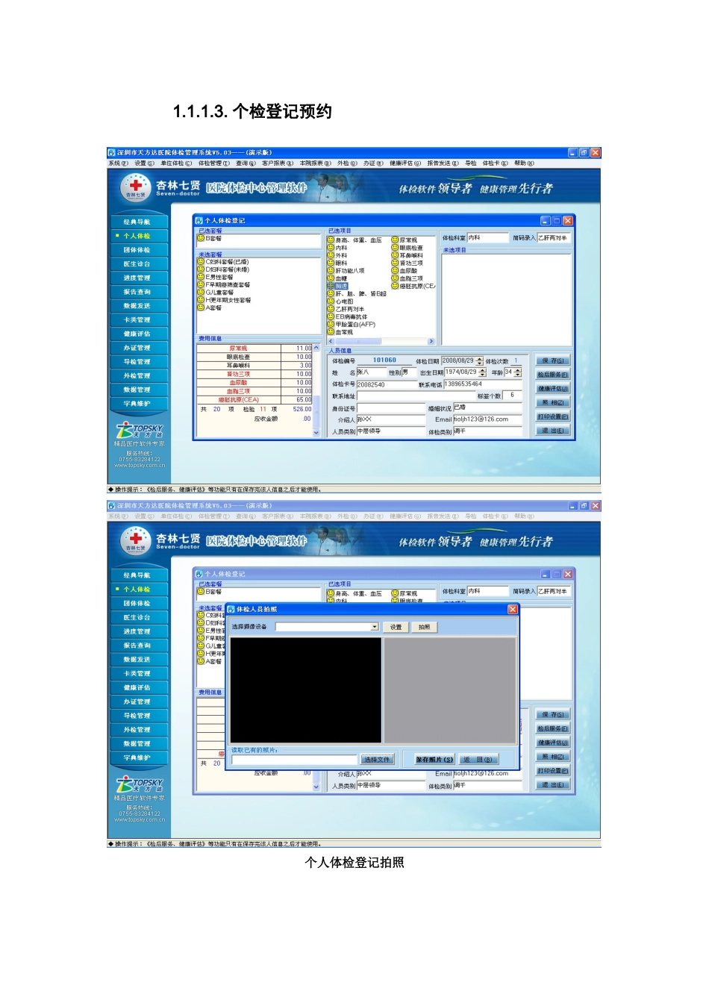Click 眼科 item icon in upper screenshot
Screen dimensions: 709x1003
[331, 263]
